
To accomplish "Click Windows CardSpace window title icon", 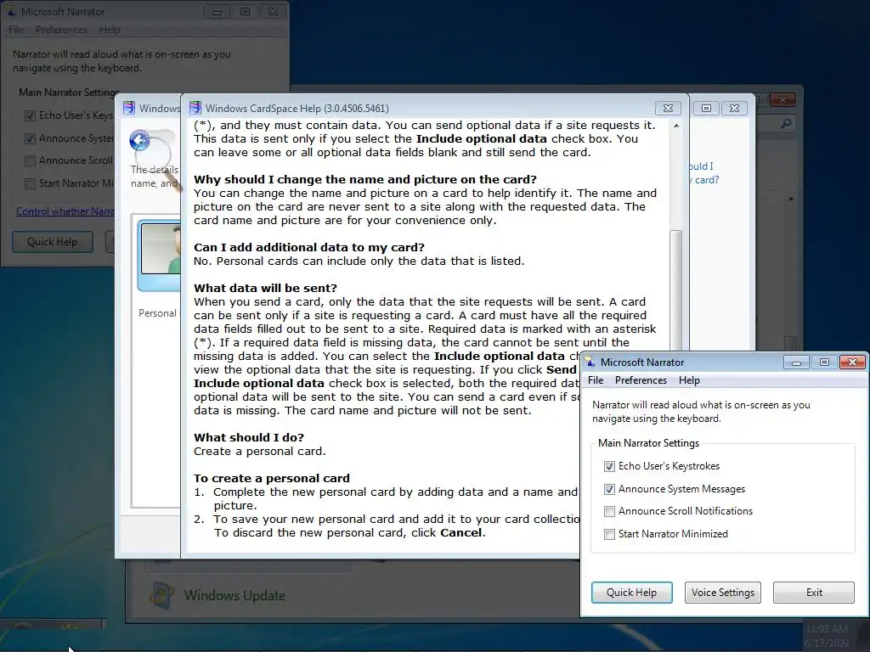I will pos(129,108).
